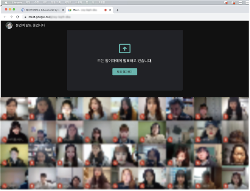
Task: Click the first participant video thumbnail
Action: [14, 109]
